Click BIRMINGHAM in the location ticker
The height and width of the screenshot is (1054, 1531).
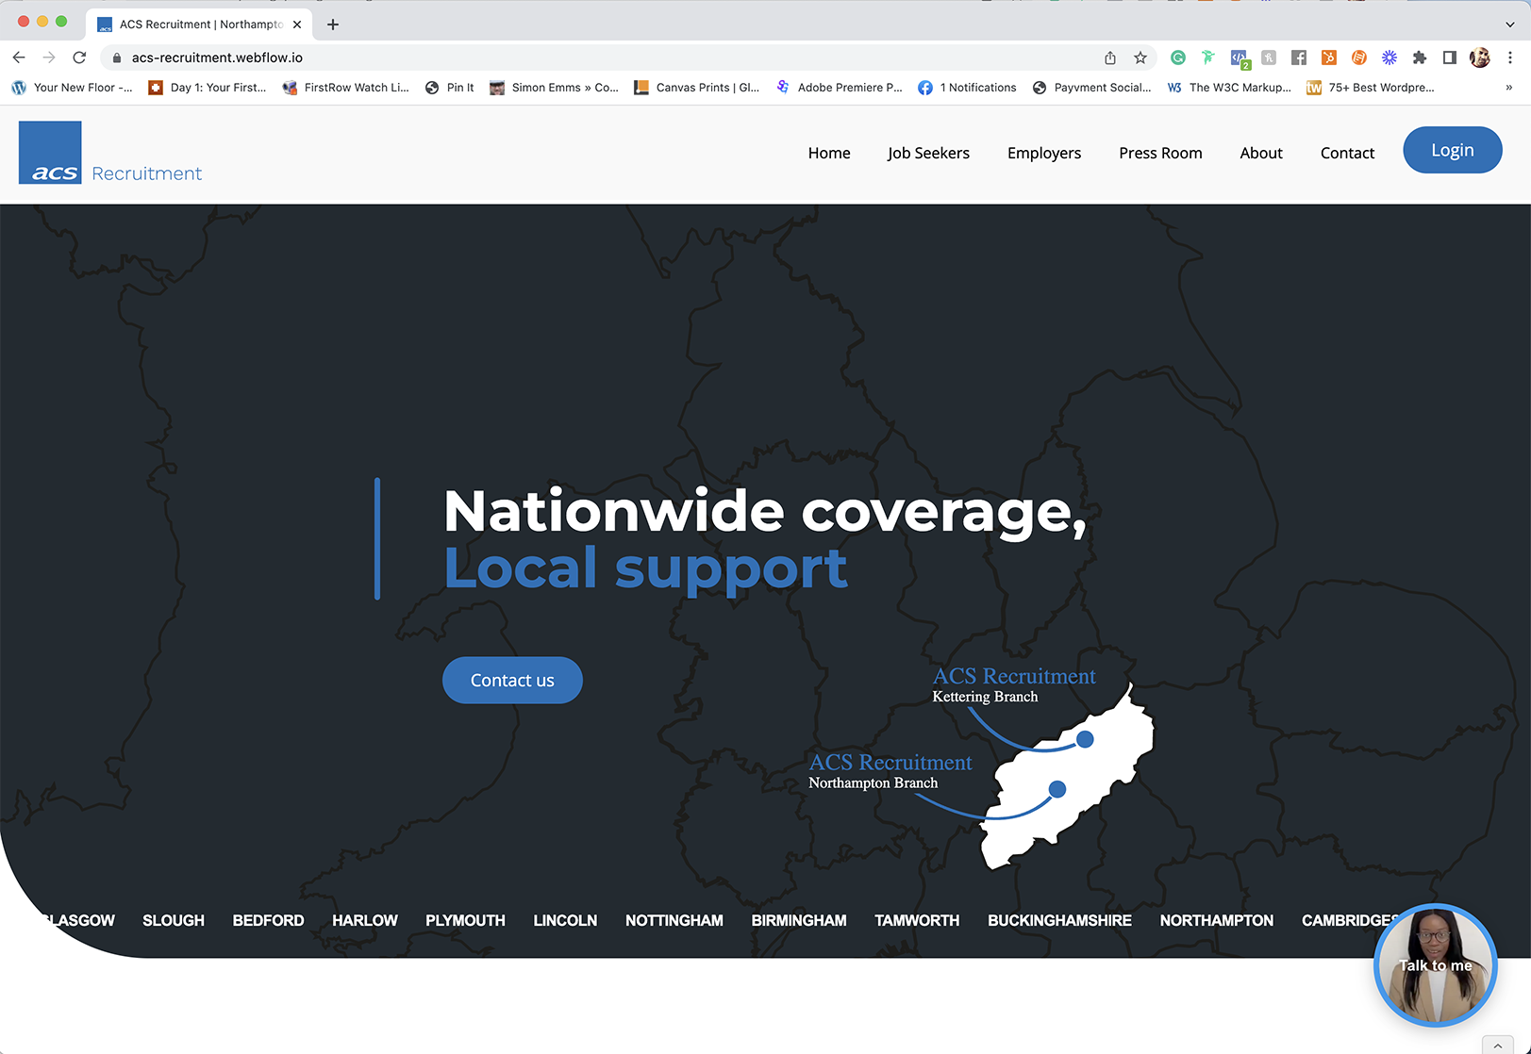click(x=799, y=920)
